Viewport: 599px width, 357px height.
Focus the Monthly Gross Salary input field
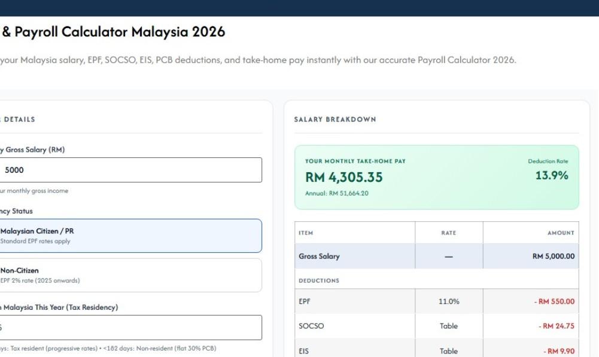pos(130,170)
